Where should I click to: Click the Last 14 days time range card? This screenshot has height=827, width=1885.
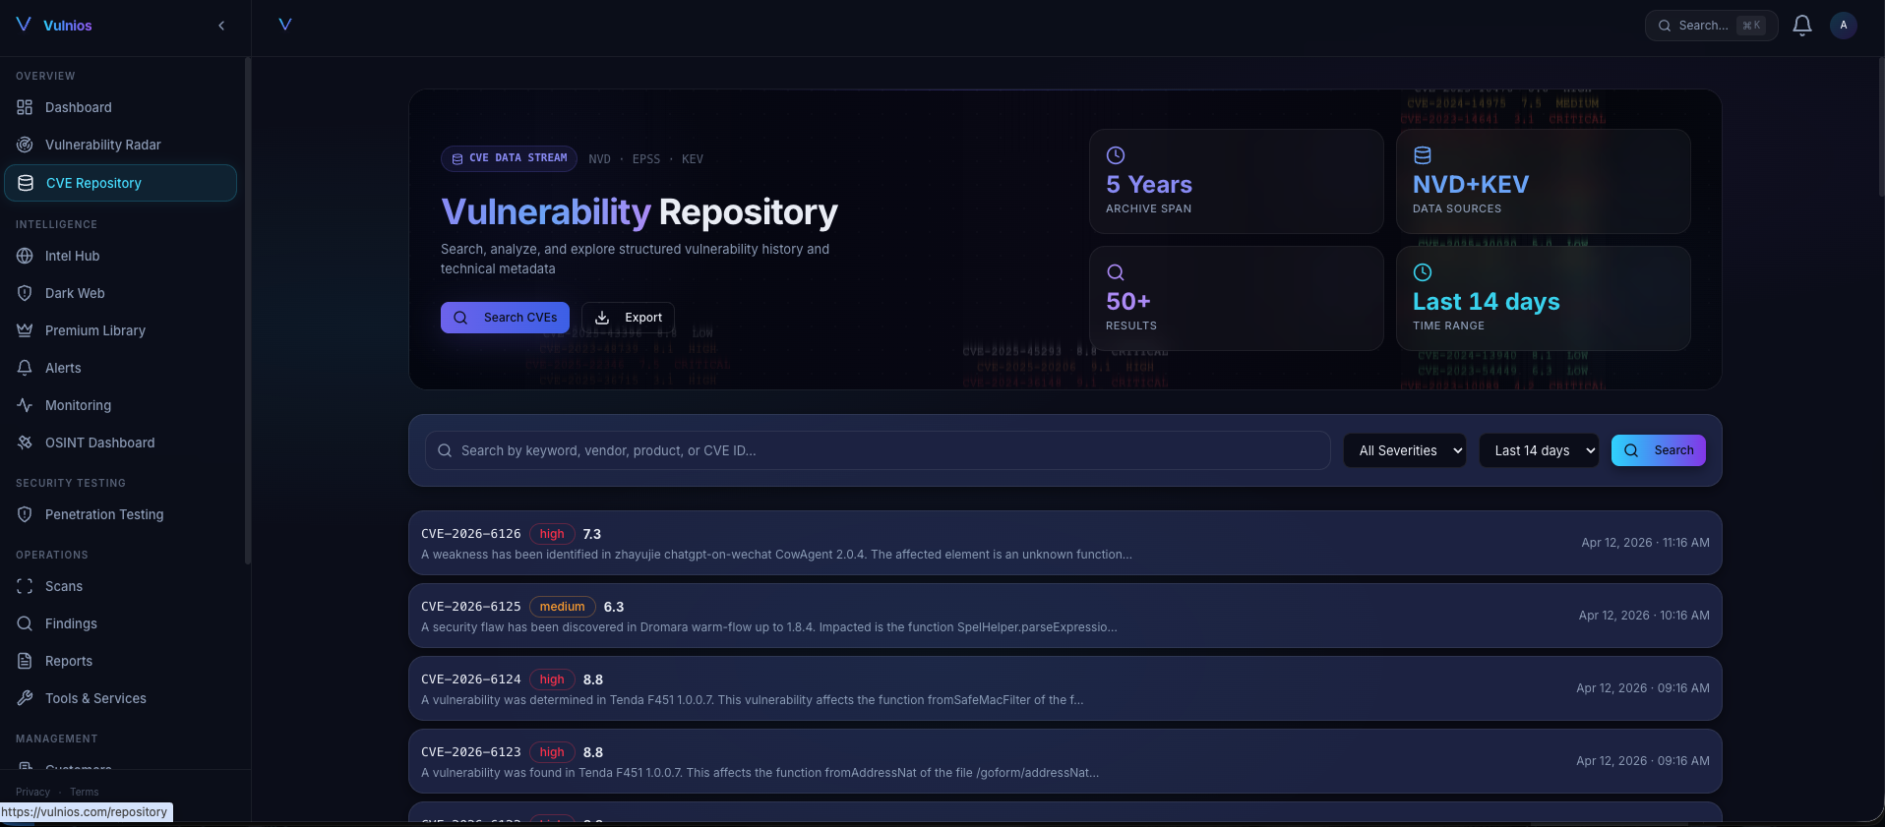tap(1544, 299)
